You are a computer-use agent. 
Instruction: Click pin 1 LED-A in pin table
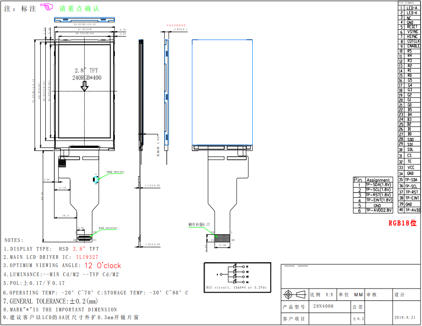coord(409,8)
